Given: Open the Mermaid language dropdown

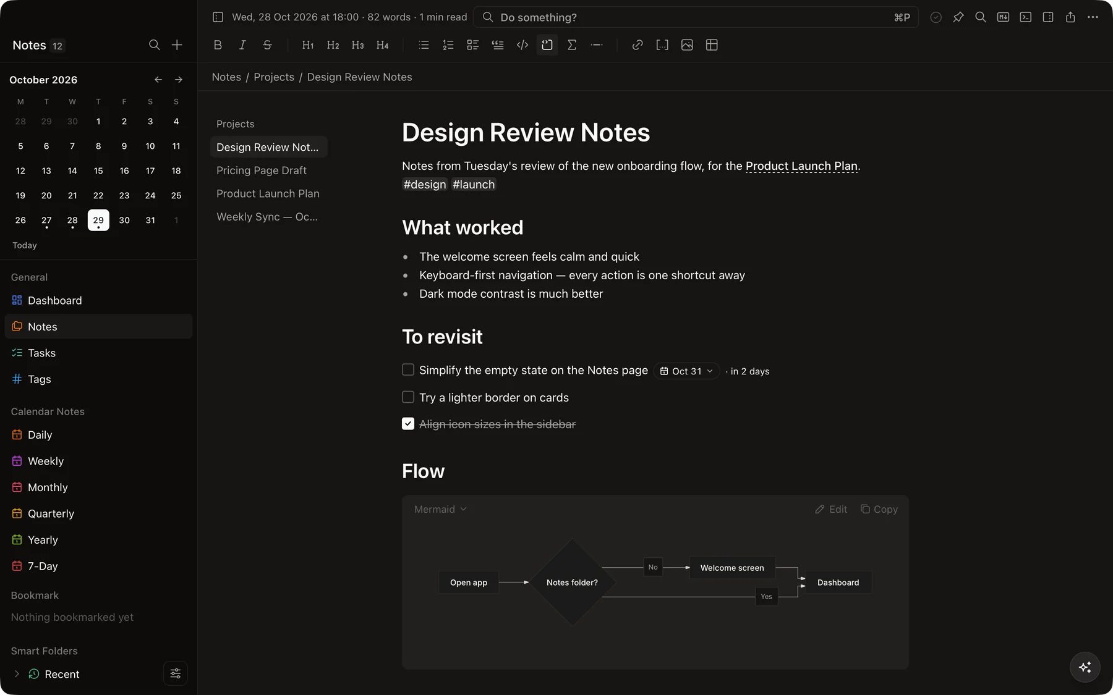Looking at the screenshot, I should (440, 509).
